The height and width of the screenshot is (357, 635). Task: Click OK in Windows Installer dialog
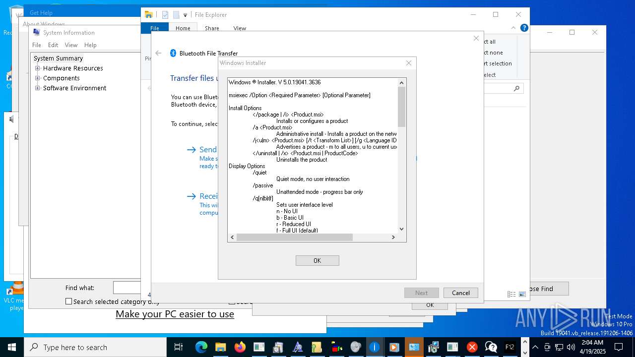[317, 260]
